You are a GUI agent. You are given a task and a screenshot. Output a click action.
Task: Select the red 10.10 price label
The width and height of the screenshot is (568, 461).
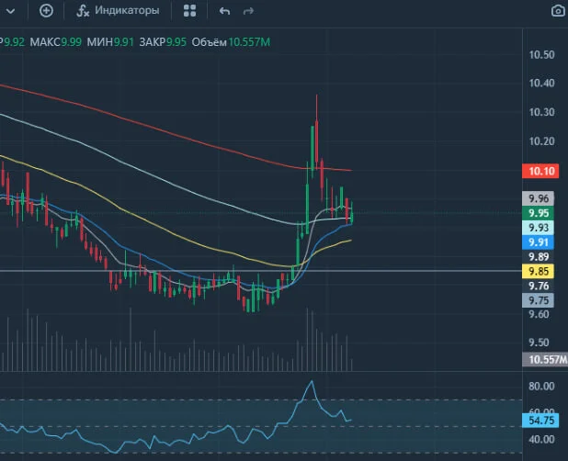[x=538, y=171]
